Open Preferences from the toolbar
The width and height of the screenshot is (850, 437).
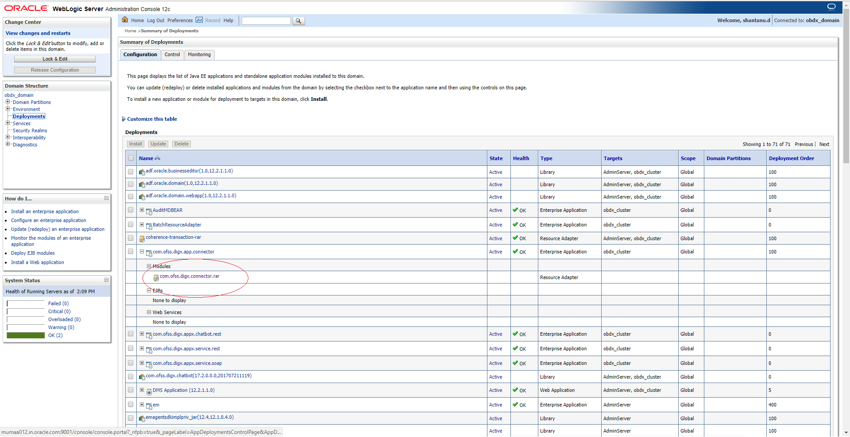click(x=180, y=20)
